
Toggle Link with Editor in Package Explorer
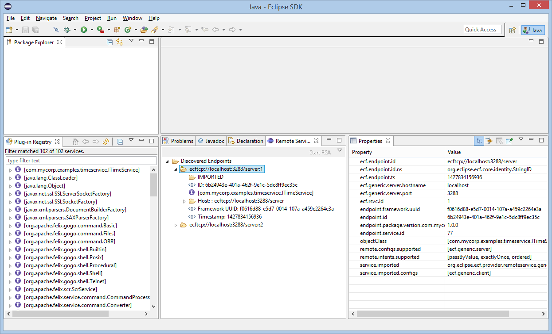(120, 42)
